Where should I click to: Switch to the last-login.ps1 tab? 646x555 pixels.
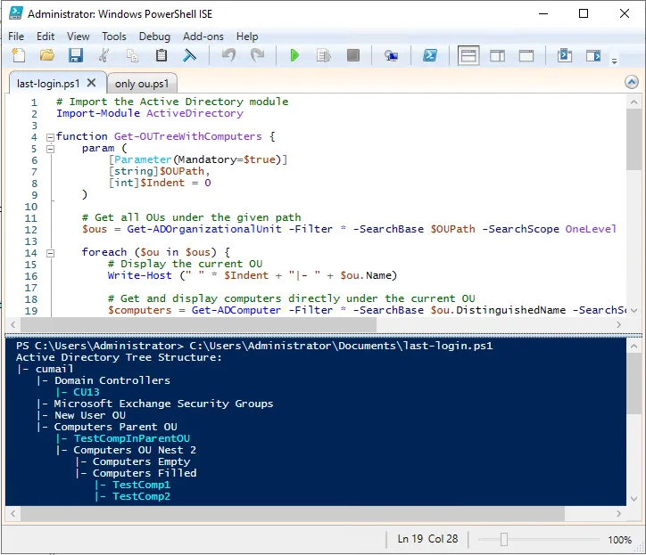(48, 84)
